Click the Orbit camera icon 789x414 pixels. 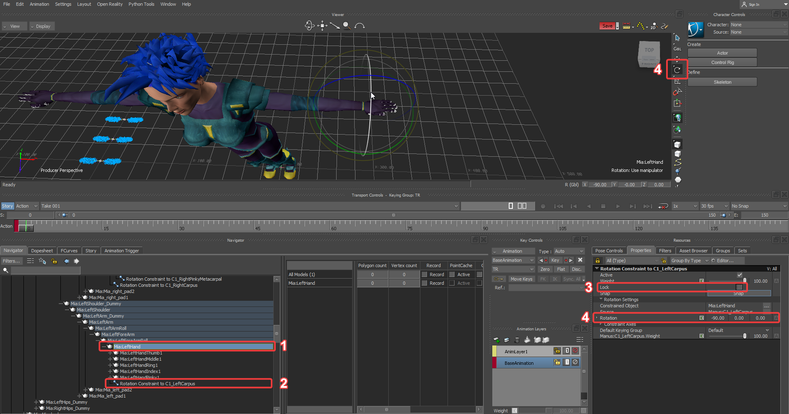(309, 26)
